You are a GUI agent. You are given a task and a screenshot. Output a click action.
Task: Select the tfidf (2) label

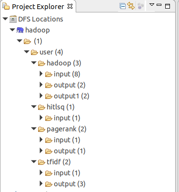point(59,162)
